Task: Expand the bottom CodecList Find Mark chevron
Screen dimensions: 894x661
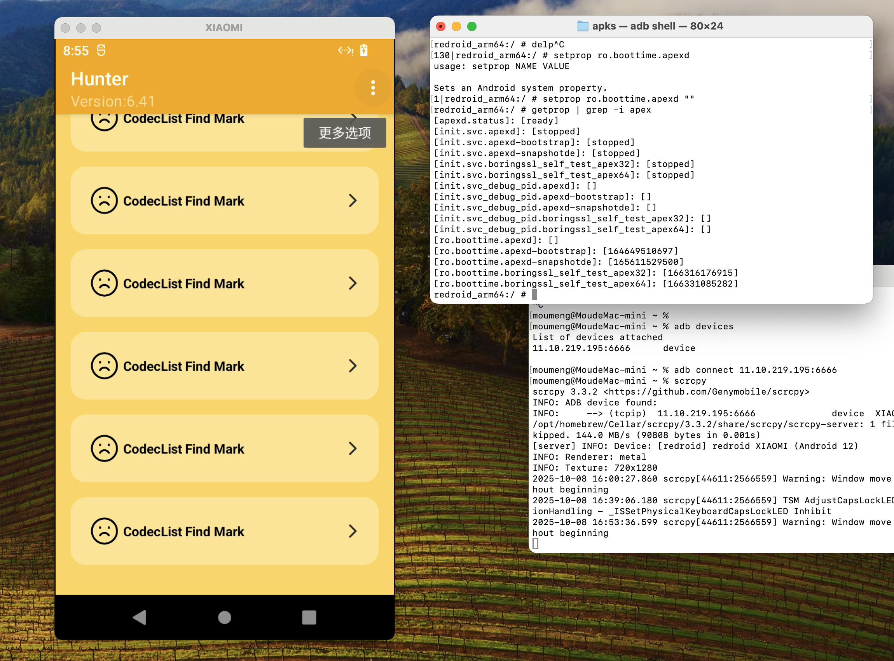Action: pyautogui.click(x=352, y=531)
